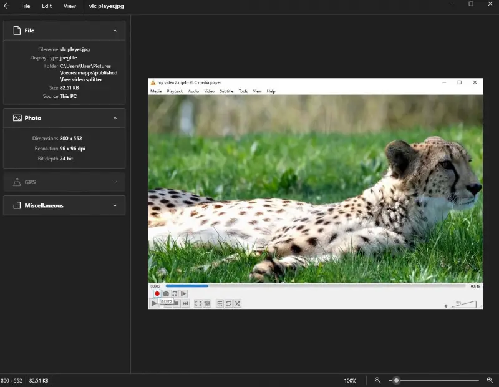
Task: Toggle the VLC shuffle button
Action: tap(238, 303)
